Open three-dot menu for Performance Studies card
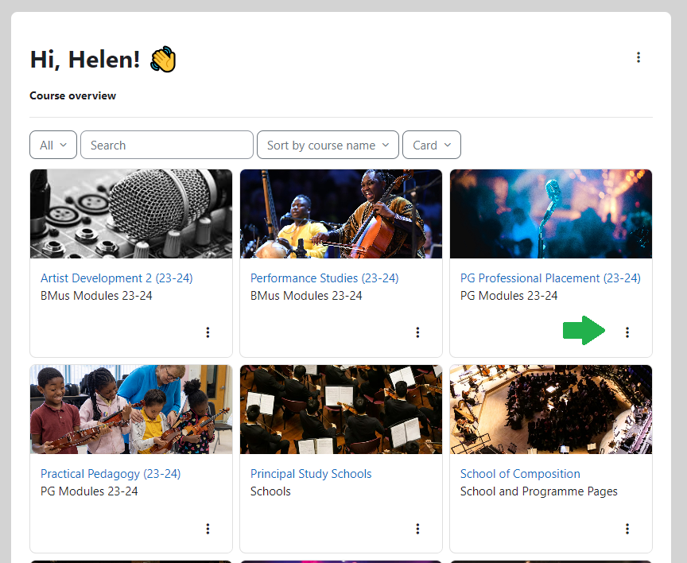Image resolution: width=687 pixels, height=563 pixels. point(417,332)
